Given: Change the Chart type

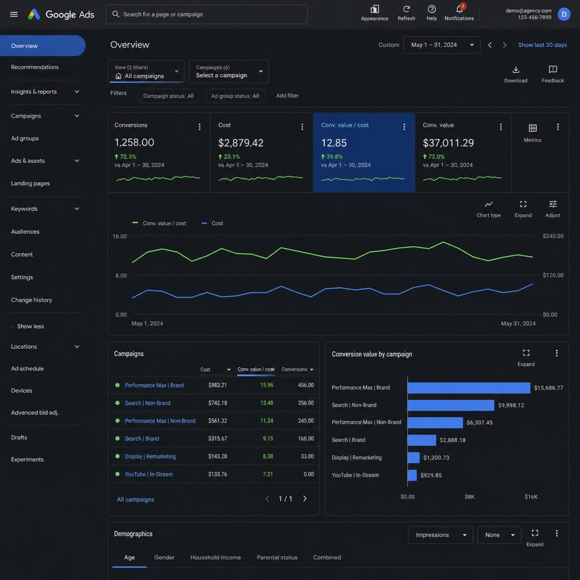Looking at the screenshot, I should (x=488, y=209).
